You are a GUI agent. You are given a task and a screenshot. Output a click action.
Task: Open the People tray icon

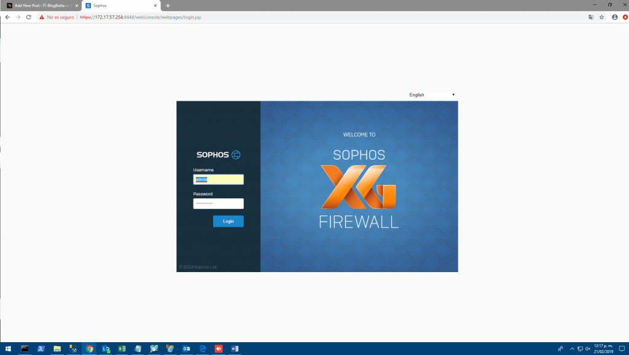click(x=560, y=349)
